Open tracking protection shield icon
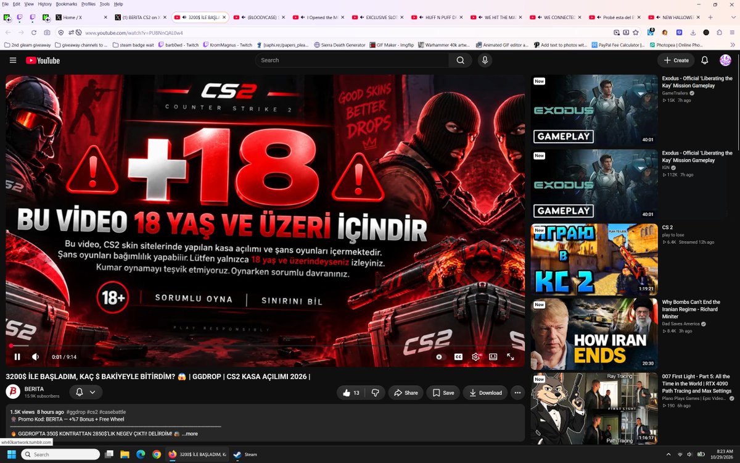 61,32
